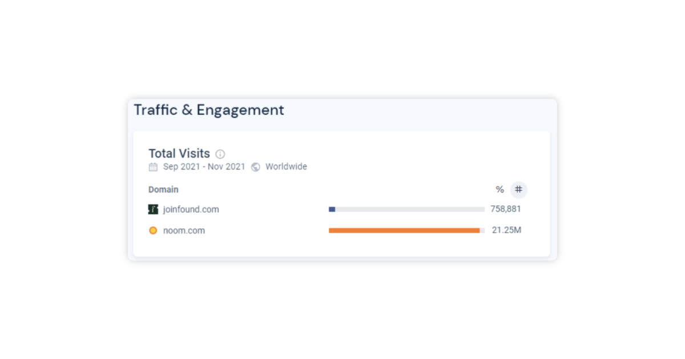The image size is (685, 359).
Task: Open the noom.com domain link
Action: (184, 230)
